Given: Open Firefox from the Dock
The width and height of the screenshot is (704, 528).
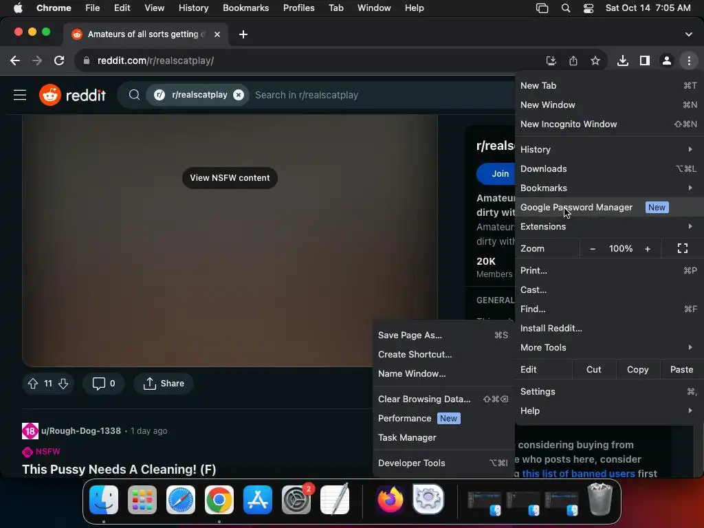Looking at the screenshot, I should tap(390, 500).
